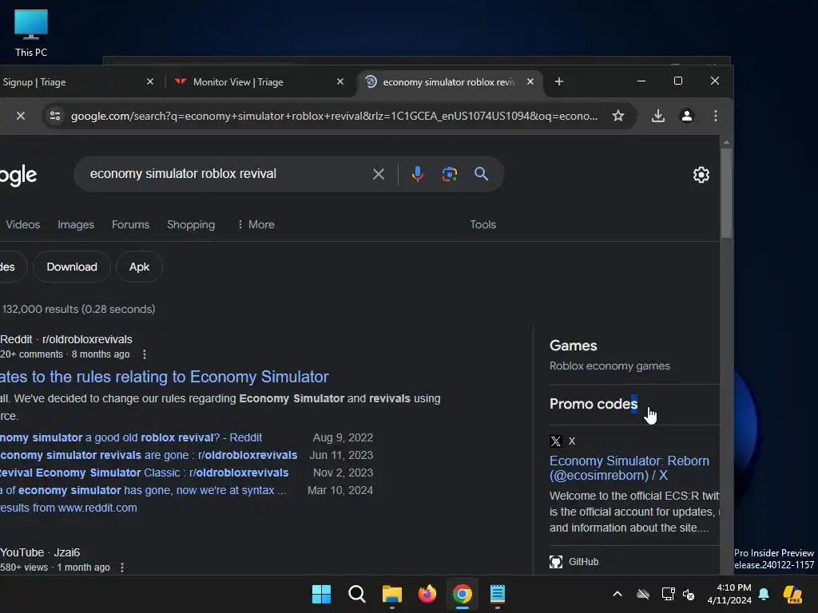Click the page vertical scrollbar thumb
Screen dimensions: 818x613
(726, 193)
